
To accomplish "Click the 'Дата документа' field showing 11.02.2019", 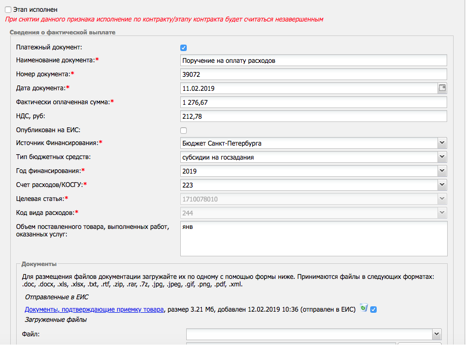I will (309, 89).
